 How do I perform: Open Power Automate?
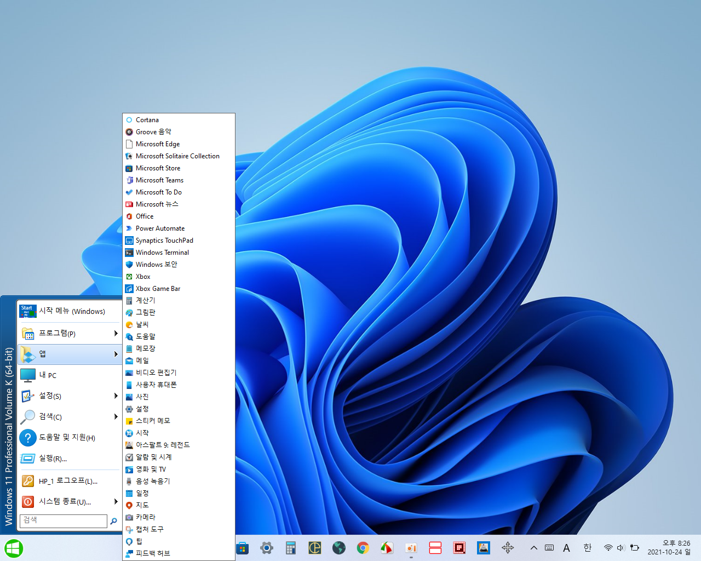[x=179, y=228]
